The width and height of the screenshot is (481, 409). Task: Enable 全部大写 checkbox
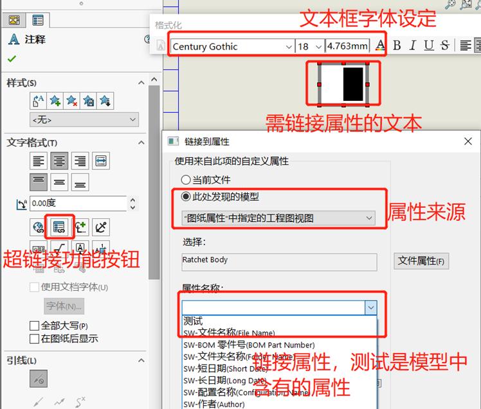(x=34, y=326)
